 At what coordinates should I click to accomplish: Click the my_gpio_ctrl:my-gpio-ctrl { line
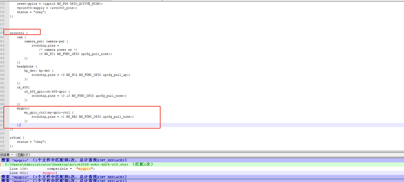49,112
